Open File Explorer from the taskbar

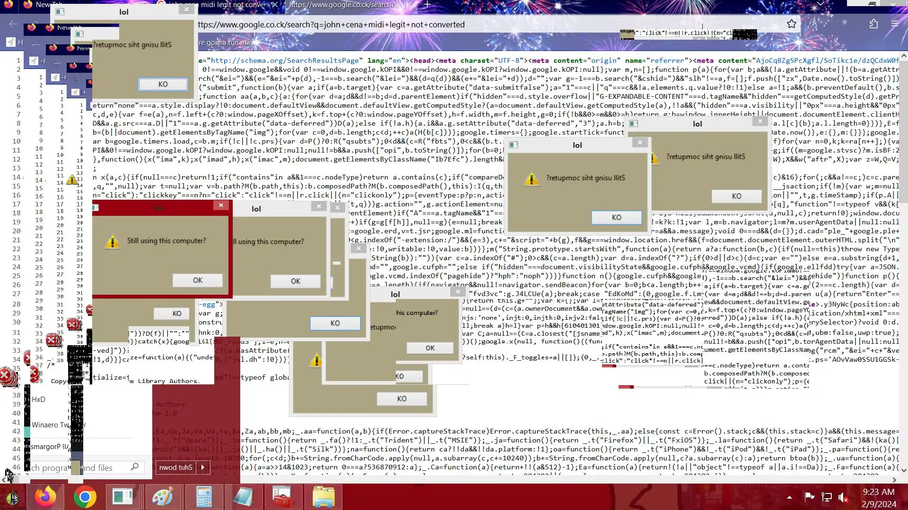pos(323,497)
